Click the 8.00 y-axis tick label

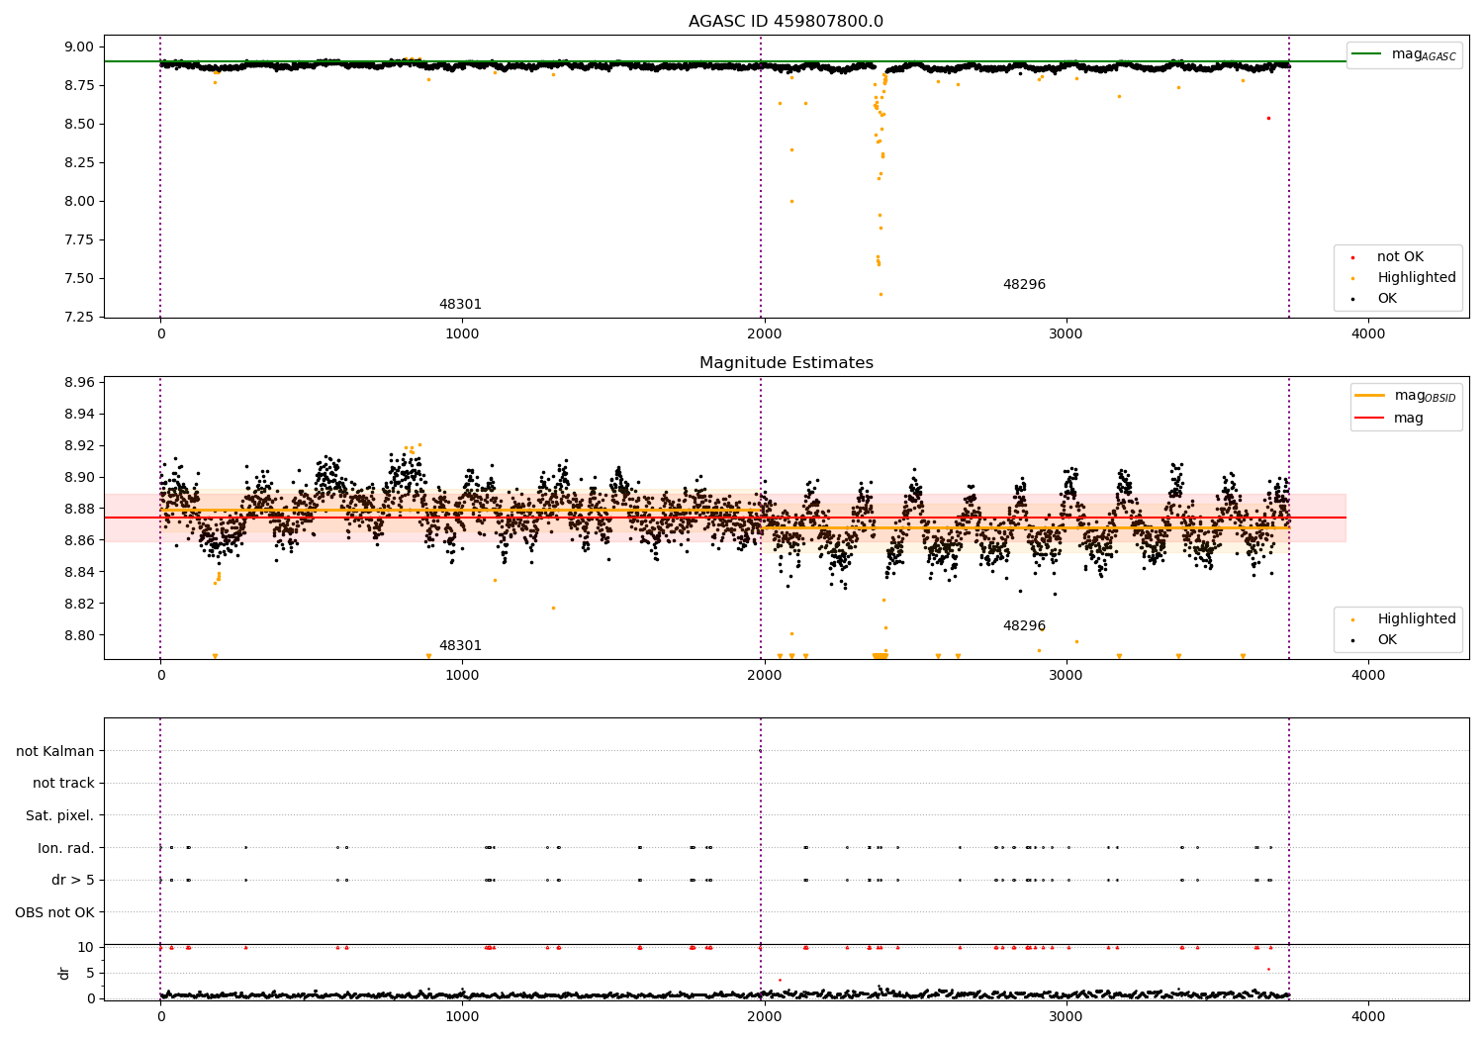[x=79, y=201]
